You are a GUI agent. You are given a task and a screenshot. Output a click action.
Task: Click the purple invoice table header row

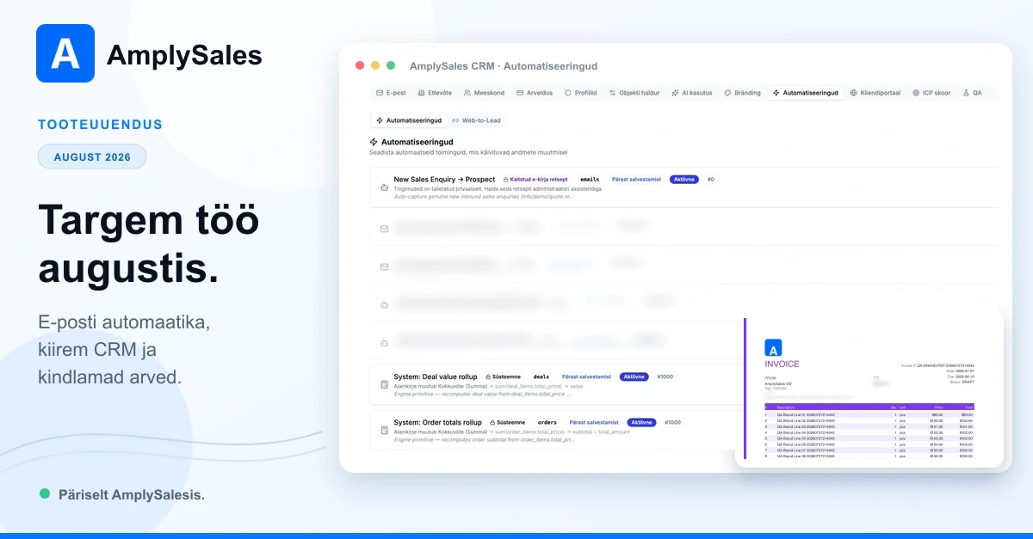(869, 407)
